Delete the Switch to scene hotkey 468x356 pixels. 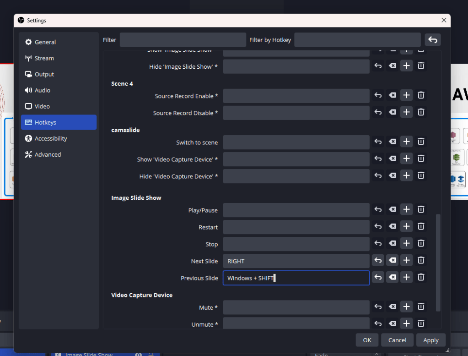[421, 142]
